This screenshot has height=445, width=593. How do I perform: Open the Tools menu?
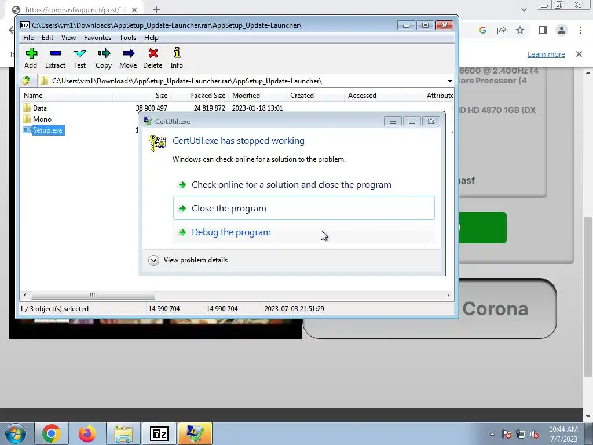pos(127,38)
